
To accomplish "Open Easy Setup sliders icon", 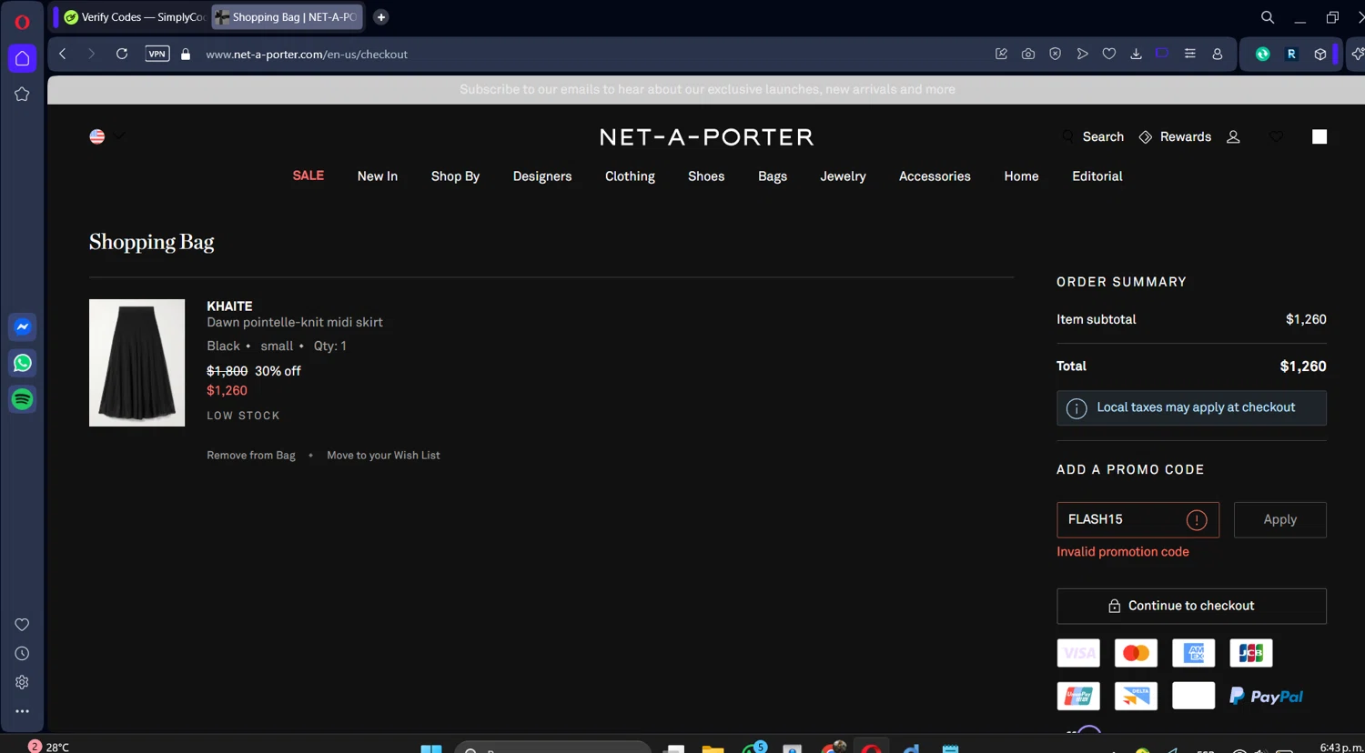I will pyautogui.click(x=1189, y=55).
